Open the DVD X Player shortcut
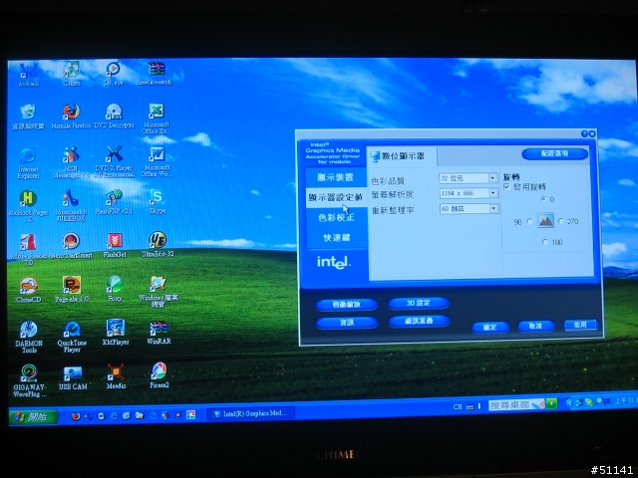The height and width of the screenshot is (478, 638). 114,161
